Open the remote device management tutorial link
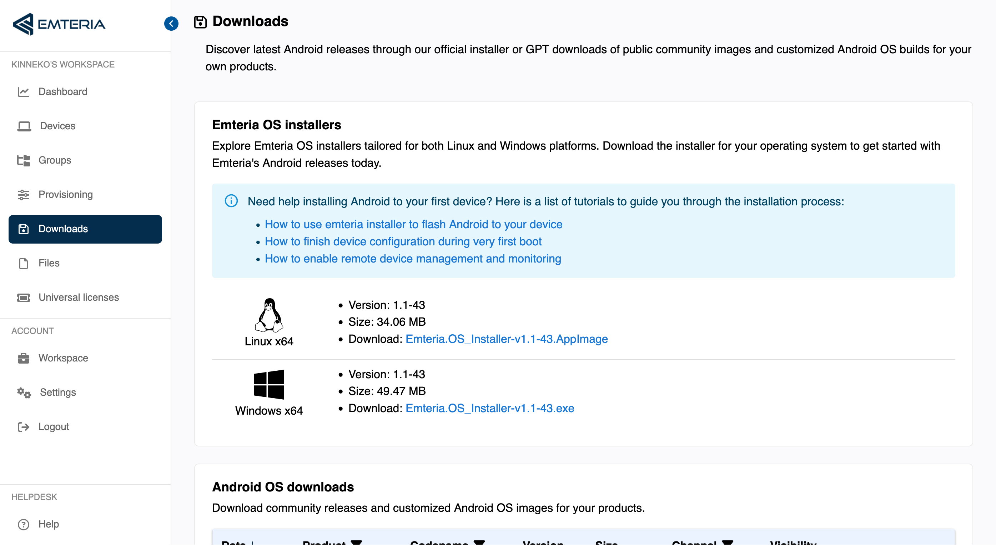Screen dimensions: 996x545 [413, 259]
